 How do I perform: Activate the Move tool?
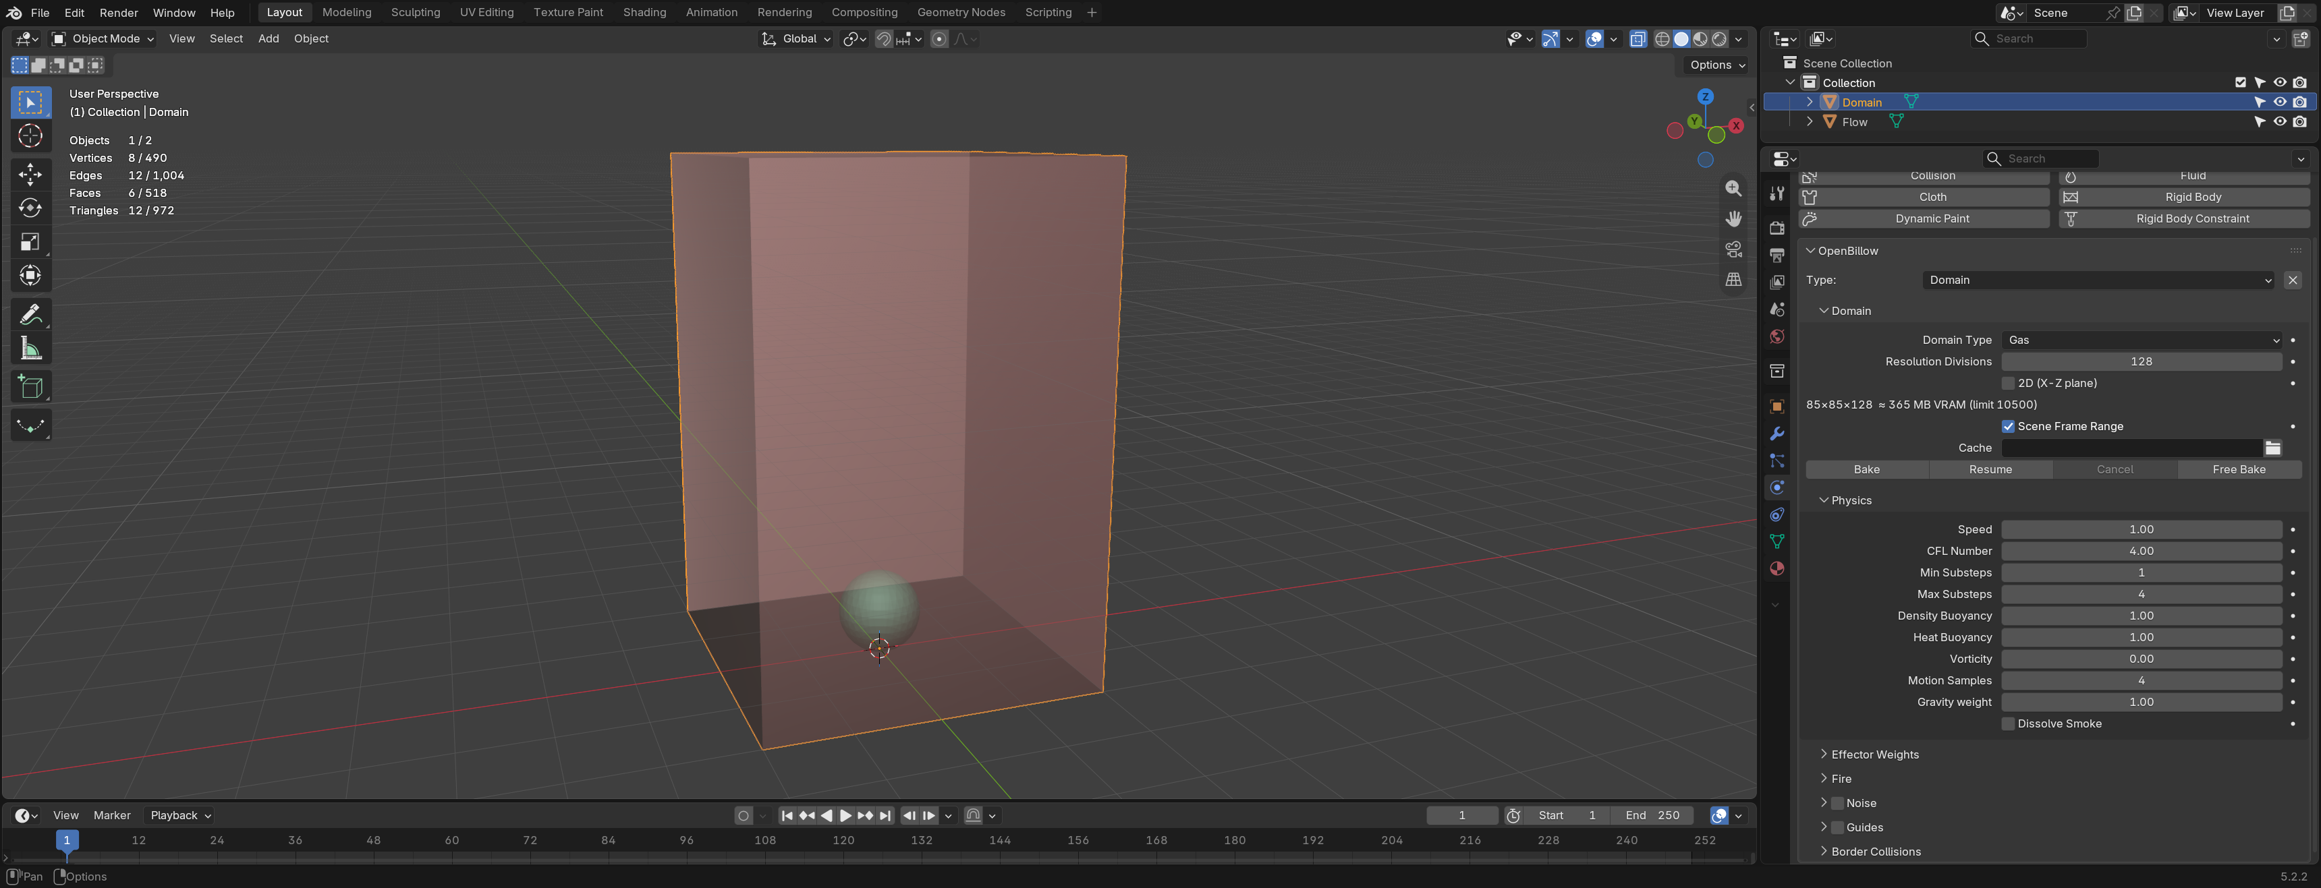[30, 174]
